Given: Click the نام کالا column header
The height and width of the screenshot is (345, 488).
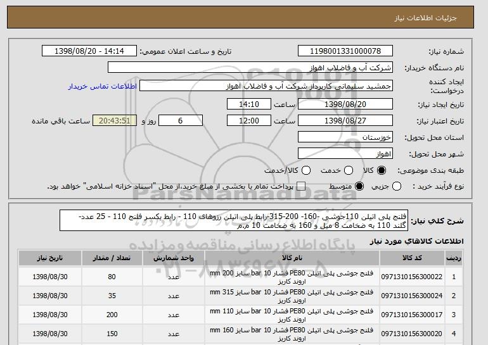Looking at the screenshot, I should point(292,258).
